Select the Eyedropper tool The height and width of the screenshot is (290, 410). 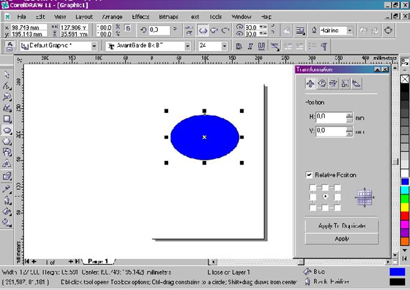pos(7,189)
